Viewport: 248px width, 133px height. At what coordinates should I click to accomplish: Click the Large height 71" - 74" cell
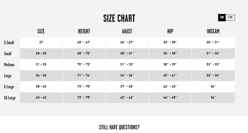[84, 75]
